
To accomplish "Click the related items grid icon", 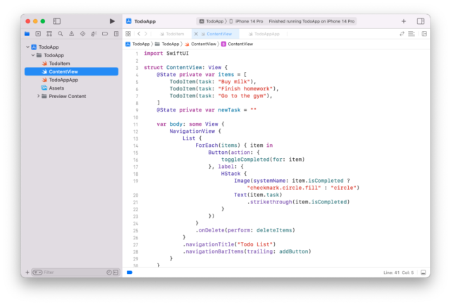I will point(128,34).
